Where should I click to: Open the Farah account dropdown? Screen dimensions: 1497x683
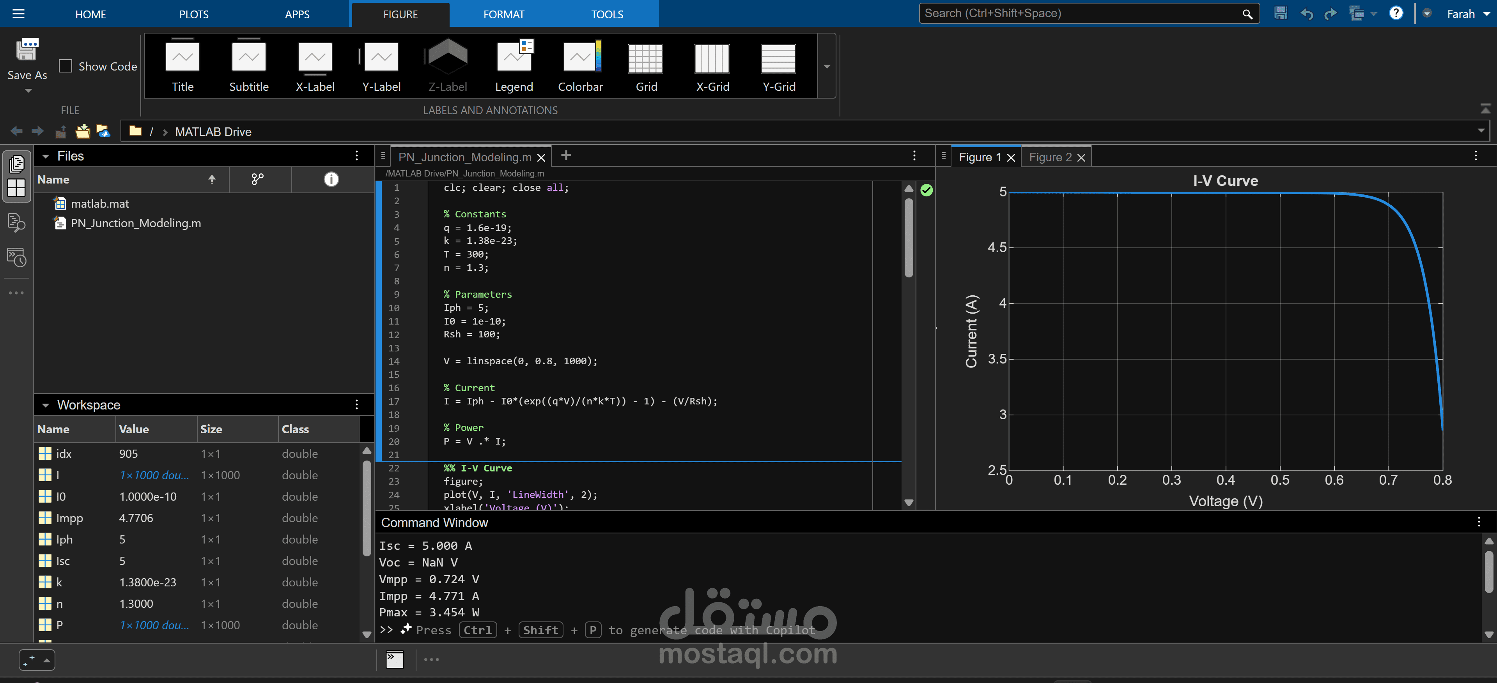1469,14
